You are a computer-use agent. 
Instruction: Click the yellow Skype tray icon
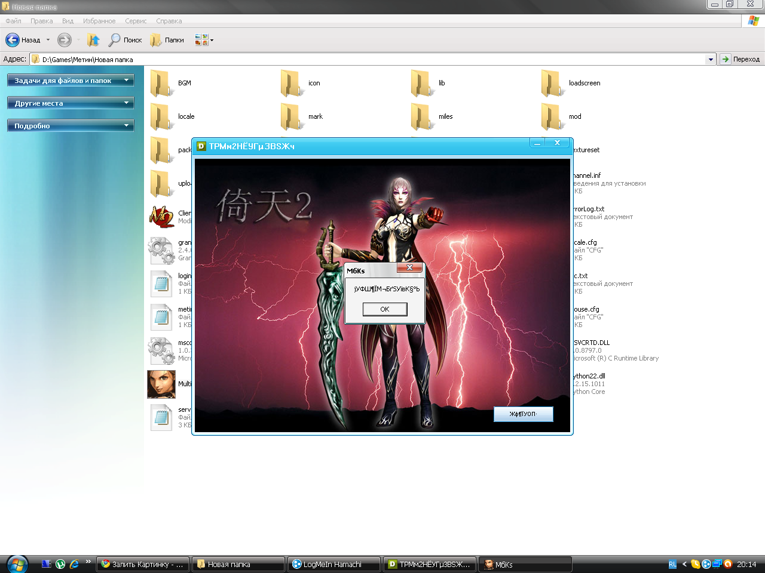[x=696, y=564]
